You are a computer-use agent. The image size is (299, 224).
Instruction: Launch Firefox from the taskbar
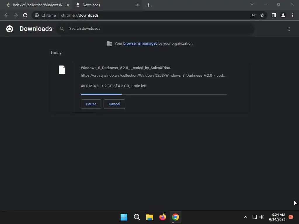point(162,217)
